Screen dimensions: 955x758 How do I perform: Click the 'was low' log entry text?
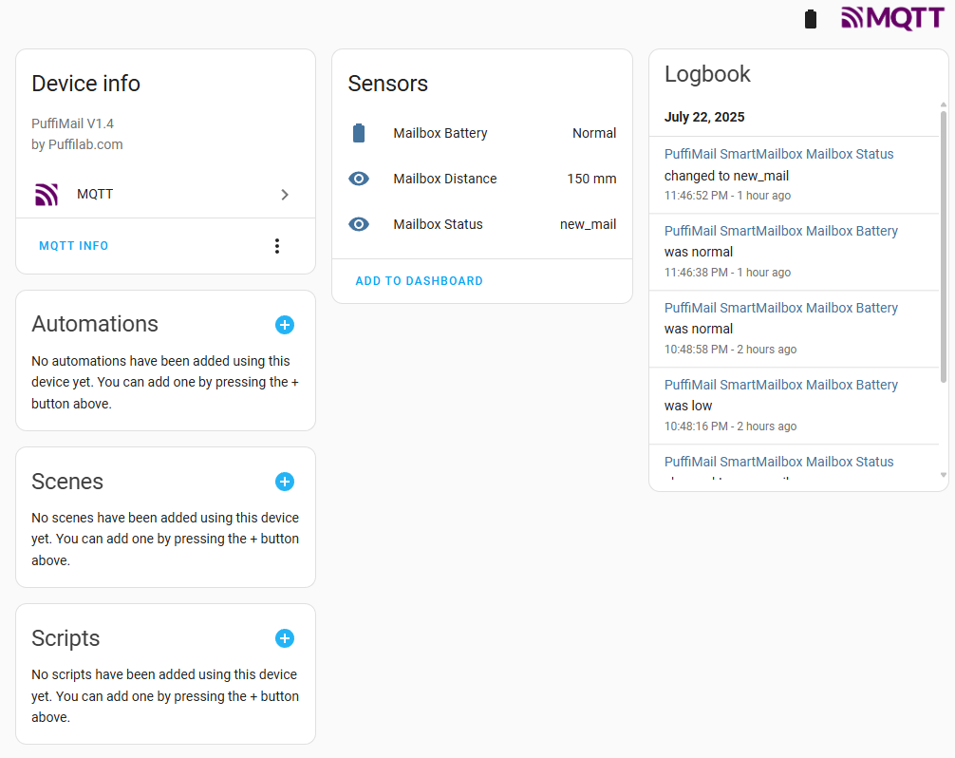pos(688,406)
